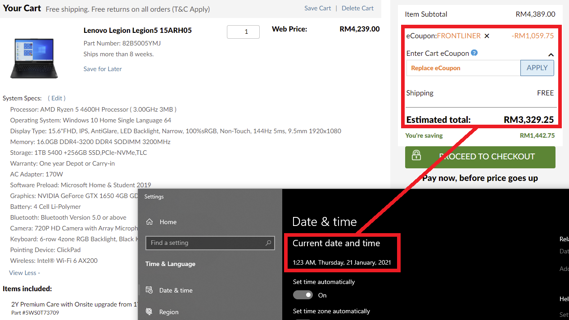This screenshot has height=320, width=569.
Task: Remove the FRONTLINER eCoupon with the X
Action: (x=487, y=36)
